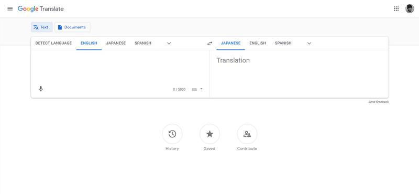
Task: Open the account profile avatar
Action: click(x=410, y=8)
